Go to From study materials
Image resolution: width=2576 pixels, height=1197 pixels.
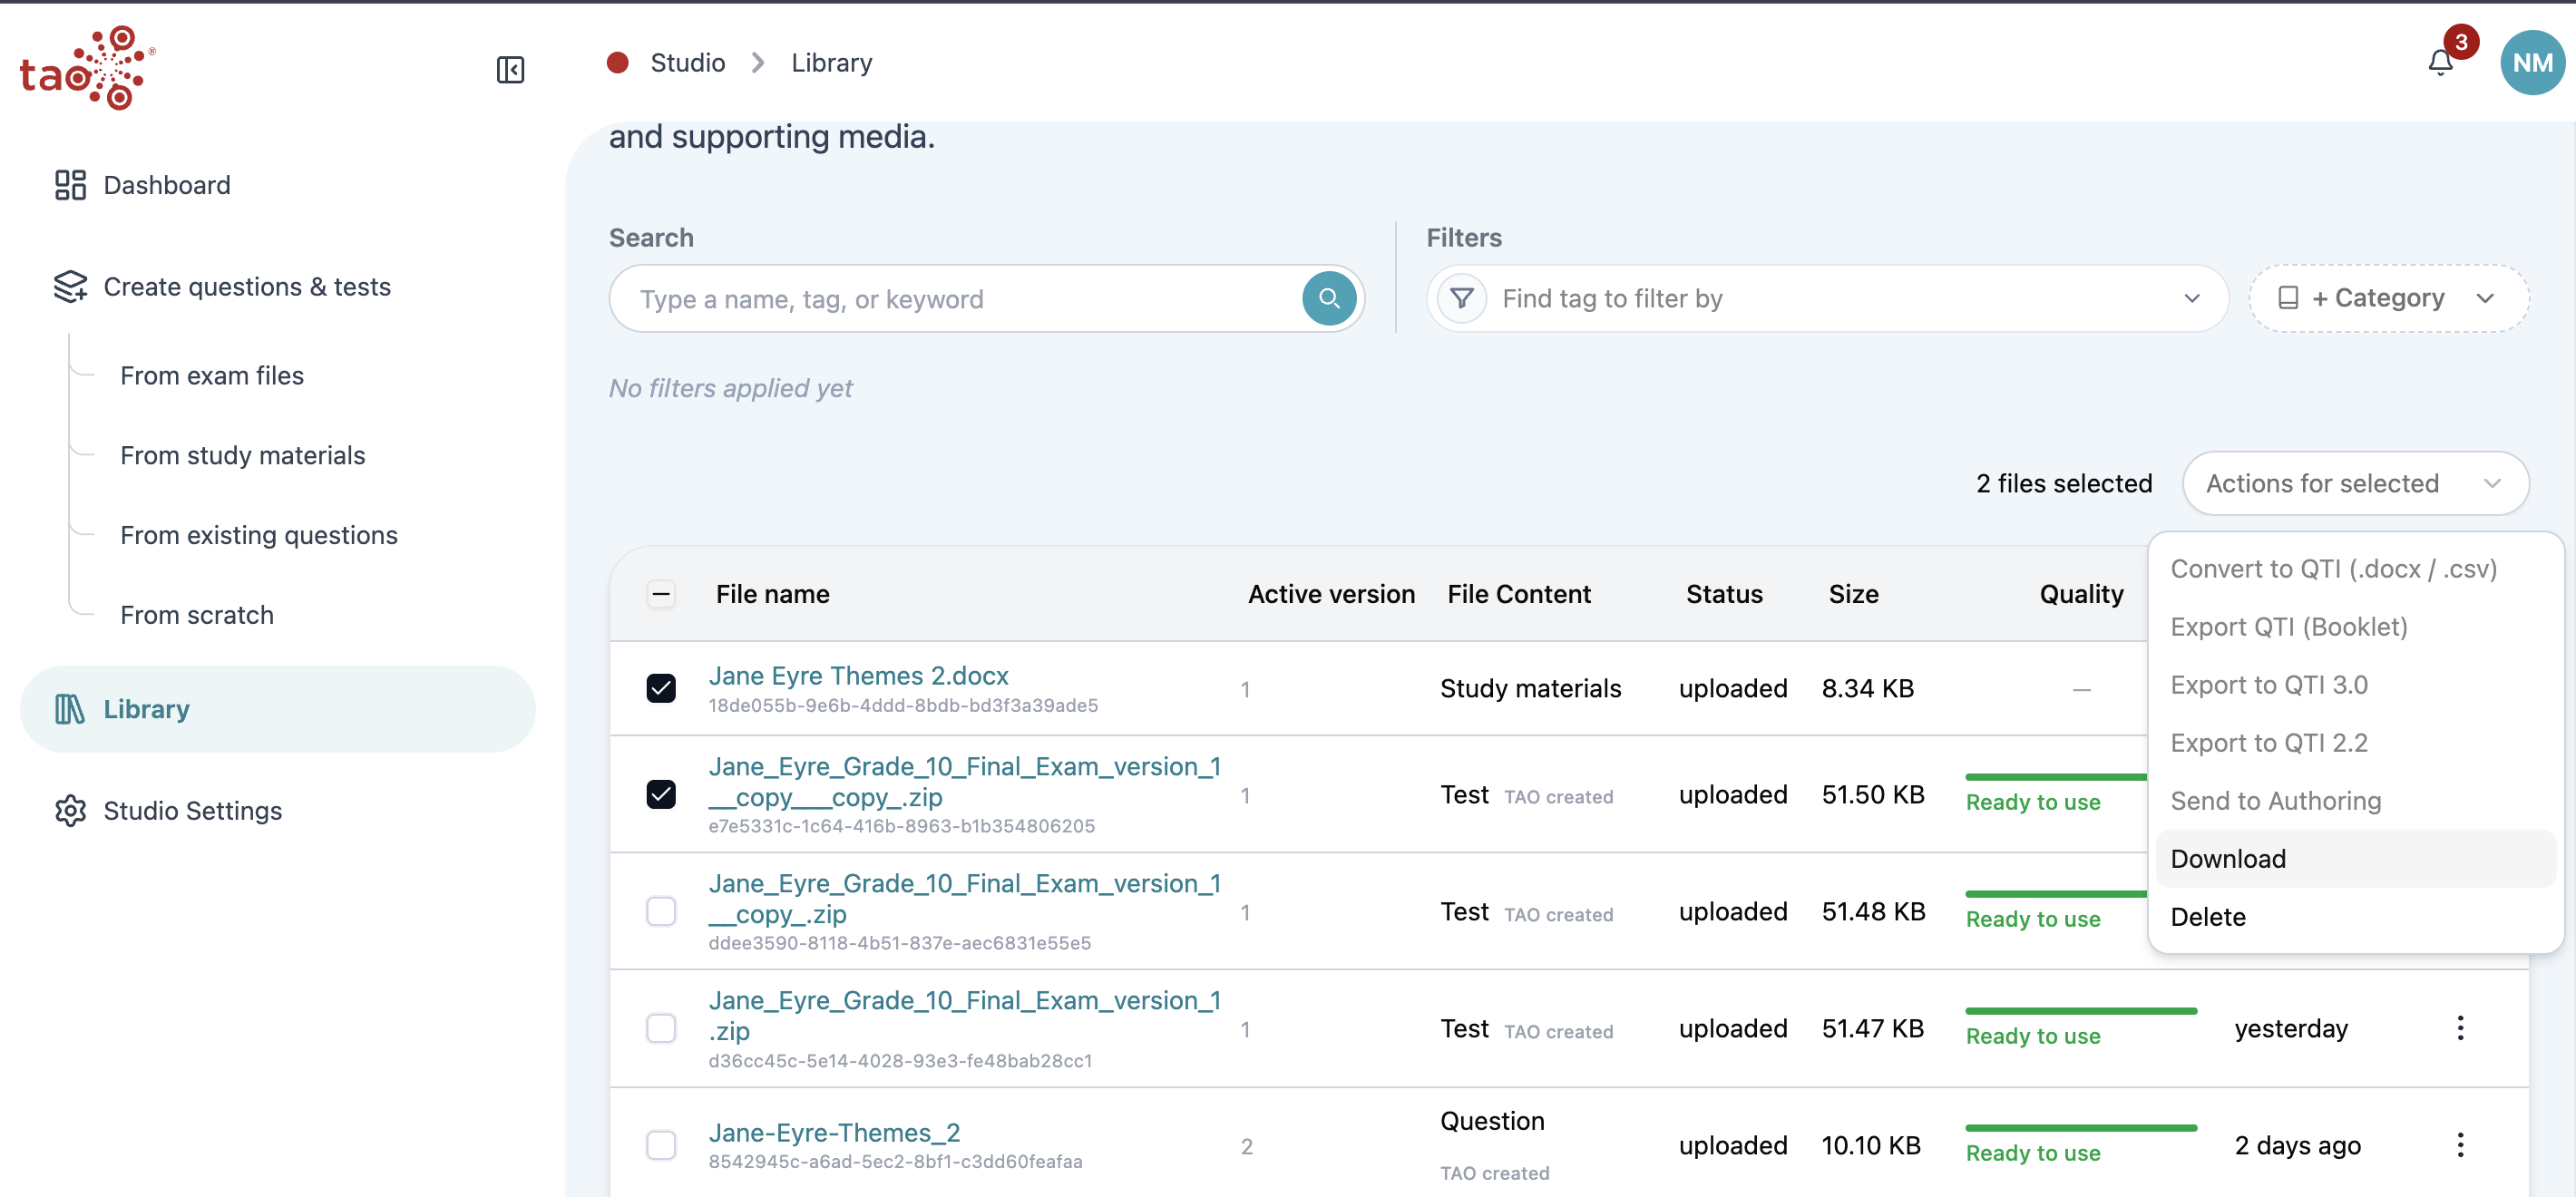point(243,456)
